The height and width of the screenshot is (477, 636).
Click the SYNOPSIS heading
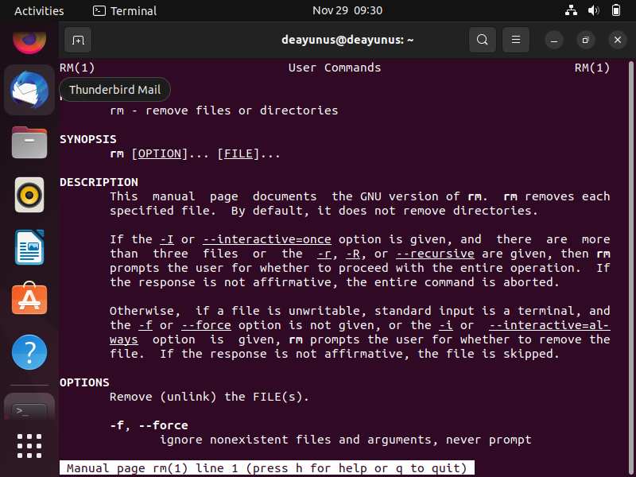88,139
